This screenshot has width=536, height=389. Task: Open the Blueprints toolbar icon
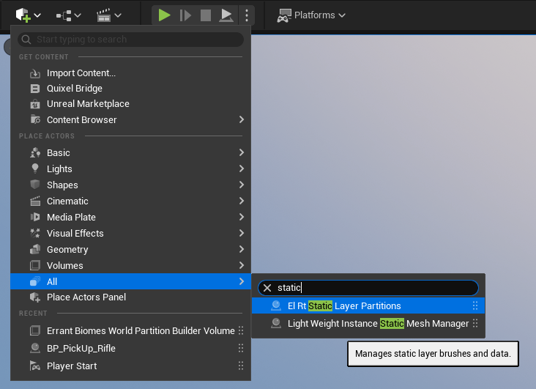[x=64, y=15]
